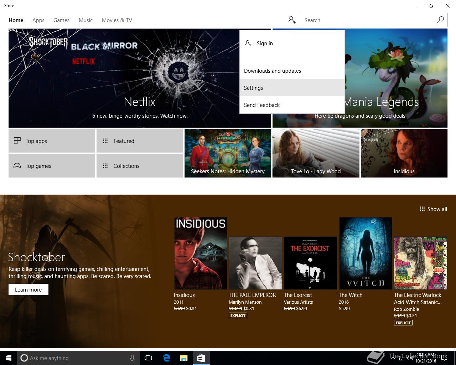Image resolution: width=456 pixels, height=365 pixels.
Task: Click The Electric Warlock album cover
Action: 420,263
